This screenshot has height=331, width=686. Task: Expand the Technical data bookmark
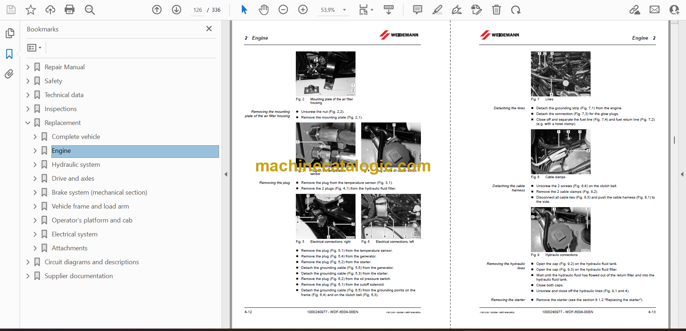(x=28, y=95)
